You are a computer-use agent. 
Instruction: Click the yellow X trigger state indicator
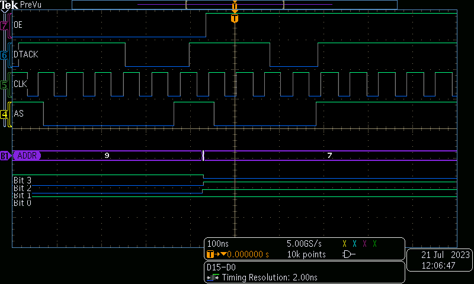(344, 244)
